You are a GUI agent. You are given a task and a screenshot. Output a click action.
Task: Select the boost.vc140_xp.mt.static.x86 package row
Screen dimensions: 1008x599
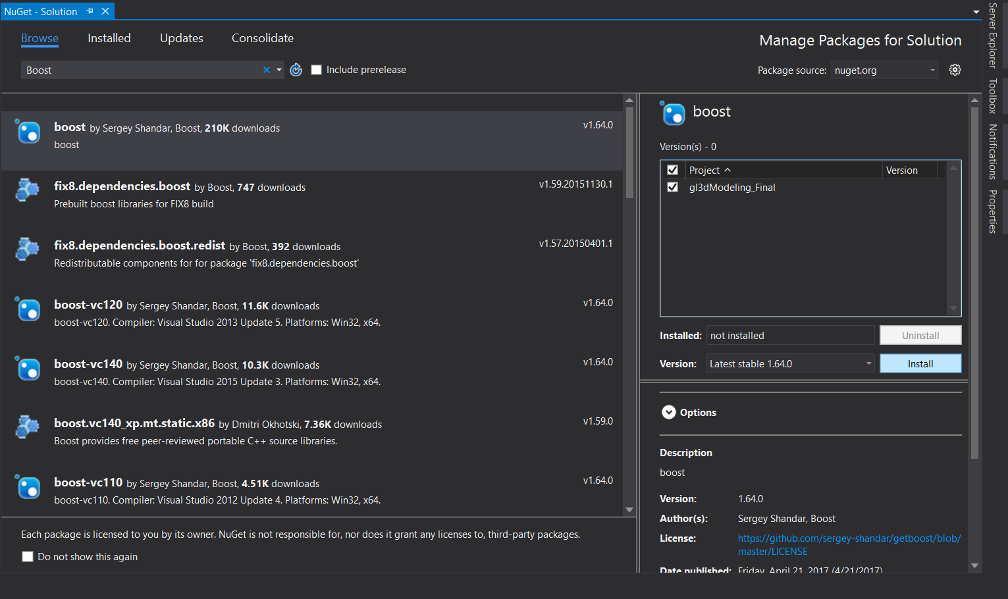pos(312,437)
